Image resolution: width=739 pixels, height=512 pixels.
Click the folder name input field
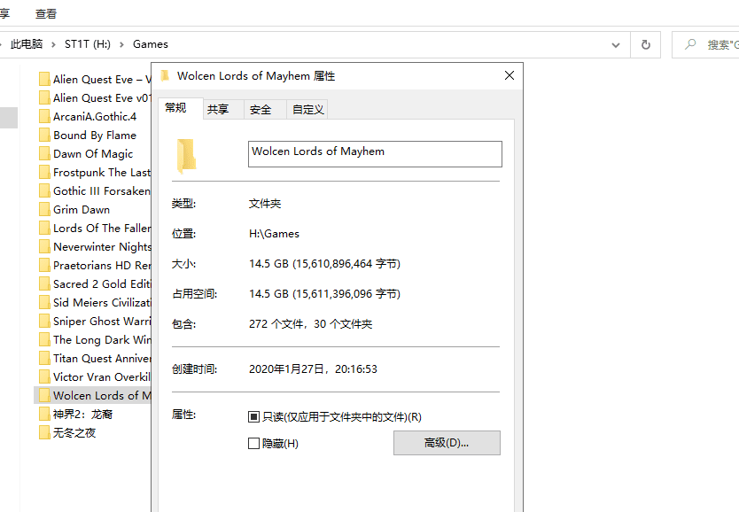(375, 154)
